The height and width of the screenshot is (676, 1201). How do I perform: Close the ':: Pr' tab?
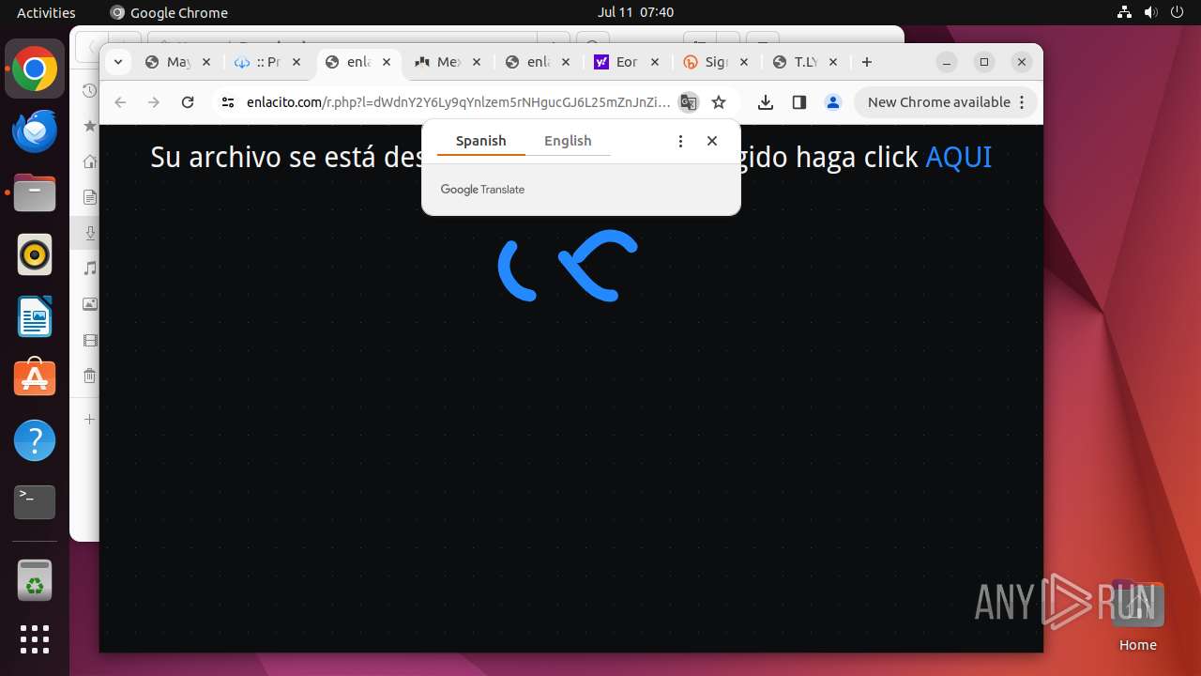click(296, 62)
